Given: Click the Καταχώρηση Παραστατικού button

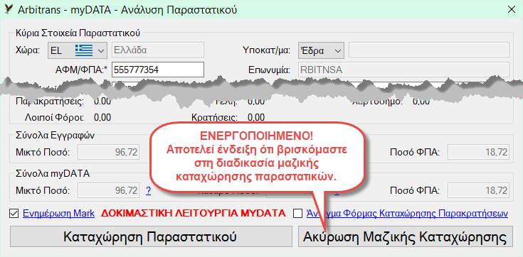Looking at the screenshot, I should pyautogui.click(x=150, y=236).
